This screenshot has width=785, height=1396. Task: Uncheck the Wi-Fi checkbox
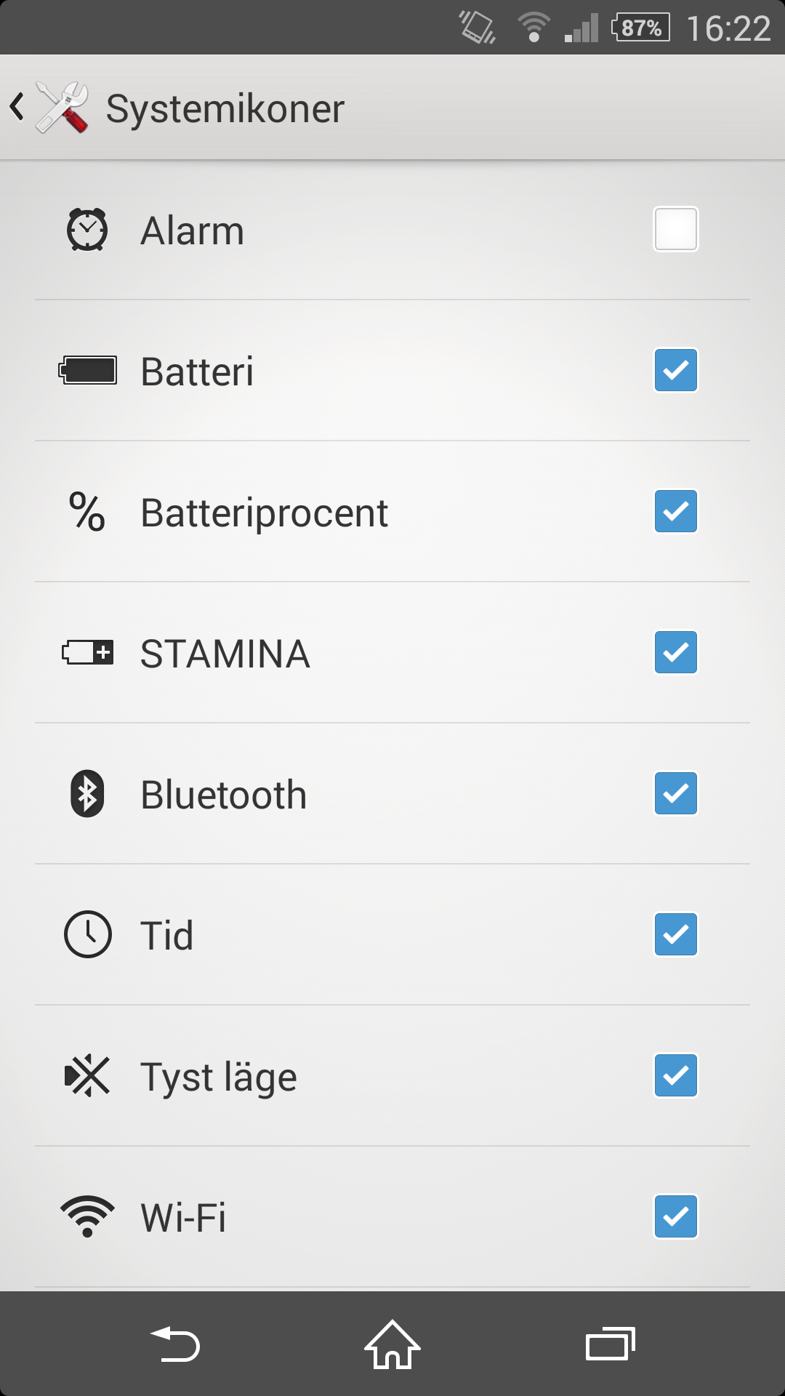pos(676,1216)
